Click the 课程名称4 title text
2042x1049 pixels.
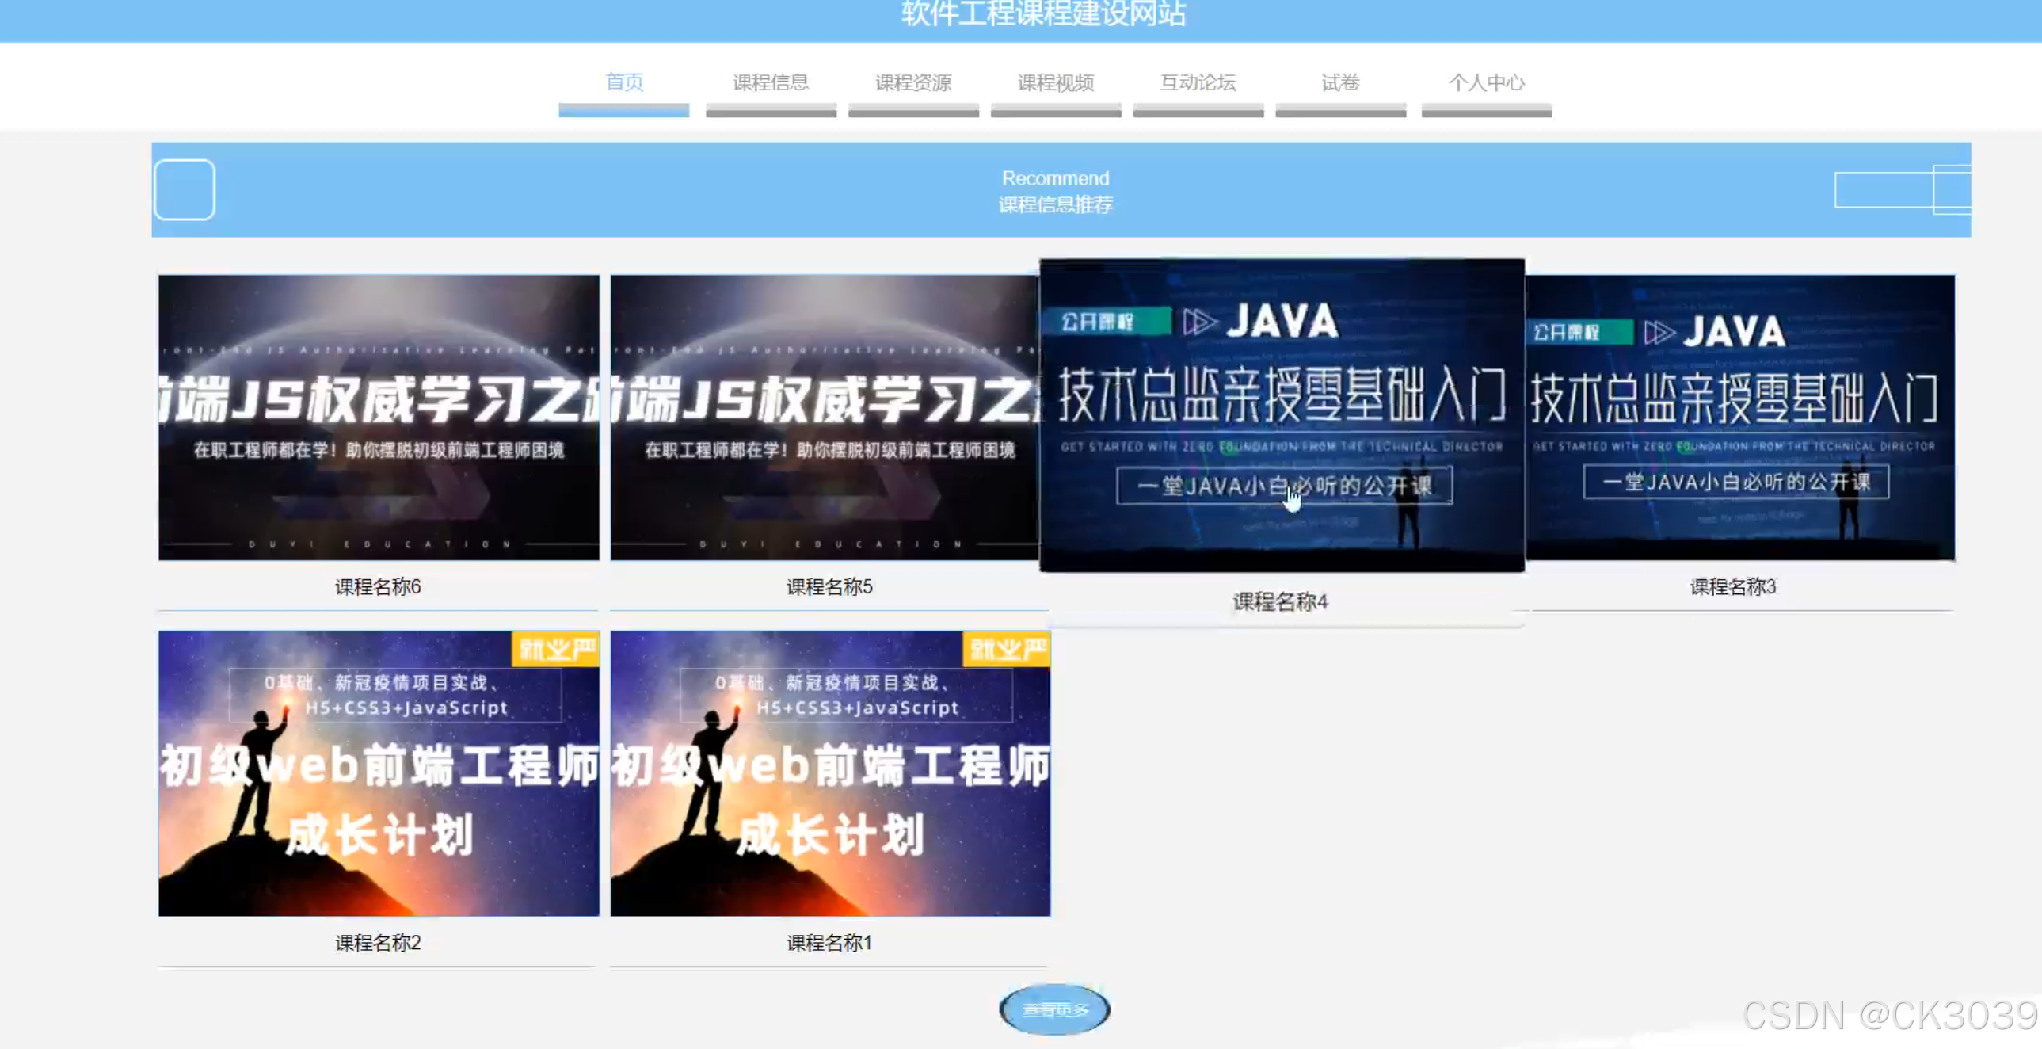pos(1280,602)
